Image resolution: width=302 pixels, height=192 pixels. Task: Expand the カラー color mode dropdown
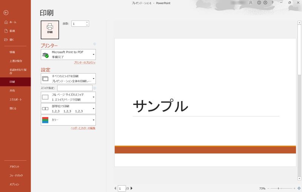68,120
